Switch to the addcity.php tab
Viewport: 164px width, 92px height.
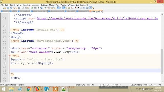tap(83, 11)
